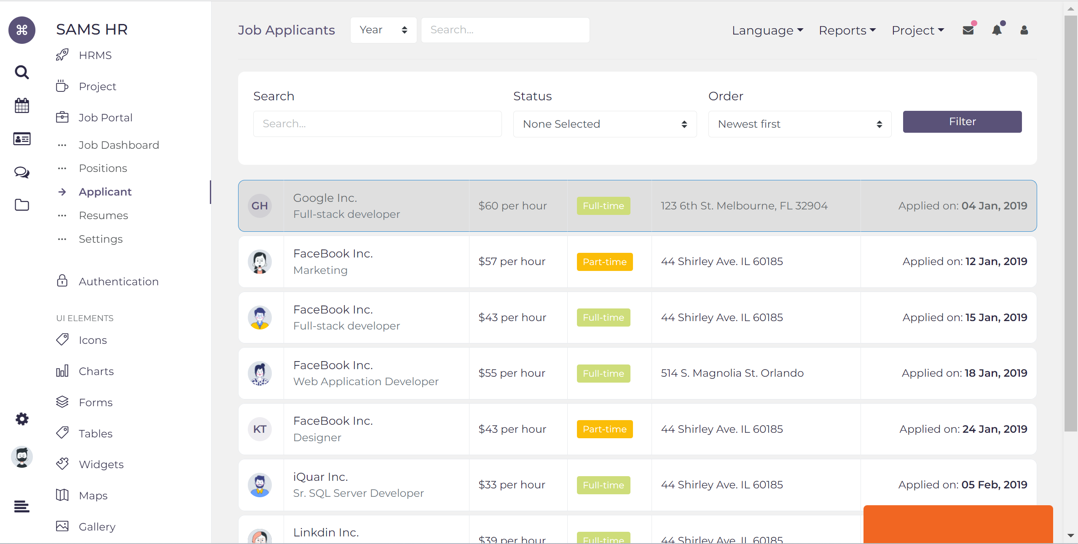
Task: Select HRMS in the sidebar
Action: click(95, 55)
